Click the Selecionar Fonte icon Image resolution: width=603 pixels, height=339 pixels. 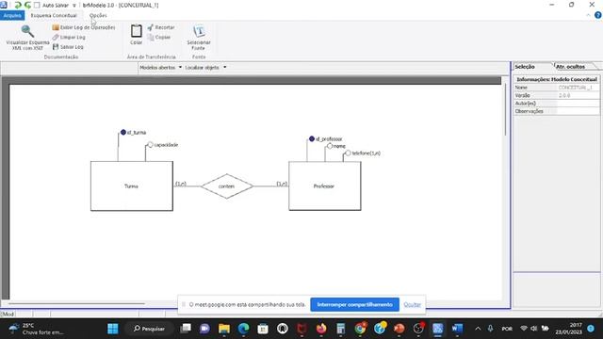199,31
